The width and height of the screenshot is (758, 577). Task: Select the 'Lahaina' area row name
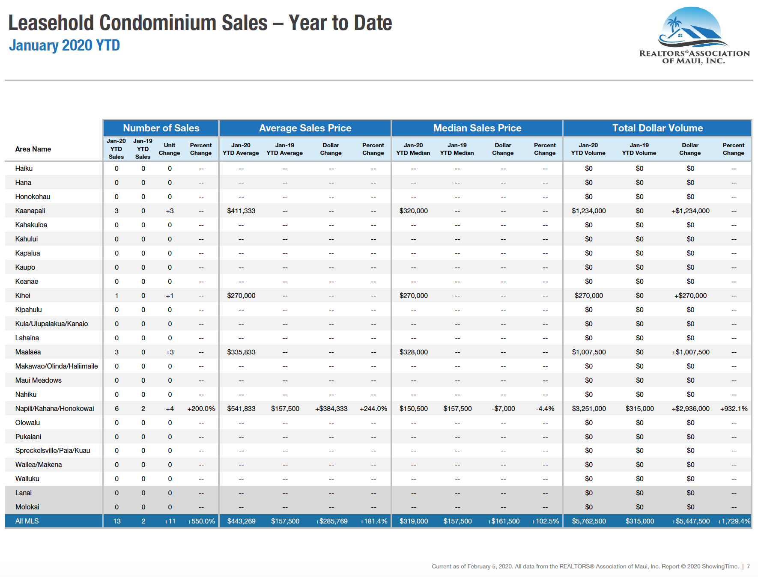click(x=27, y=338)
